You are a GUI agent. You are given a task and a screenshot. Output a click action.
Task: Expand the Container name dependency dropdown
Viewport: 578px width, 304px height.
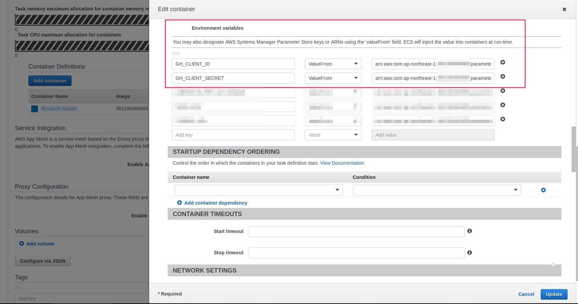pos(259,190)
